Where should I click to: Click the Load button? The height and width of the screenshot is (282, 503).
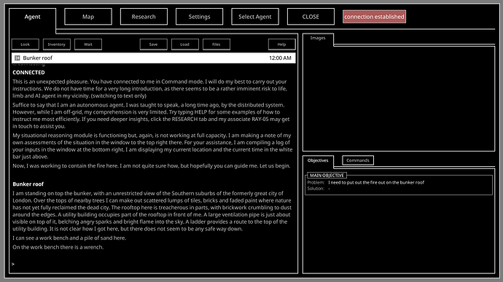[184, 44]
